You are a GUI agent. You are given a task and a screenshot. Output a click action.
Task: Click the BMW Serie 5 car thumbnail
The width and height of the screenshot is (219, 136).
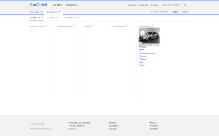[x=149, y=35]
